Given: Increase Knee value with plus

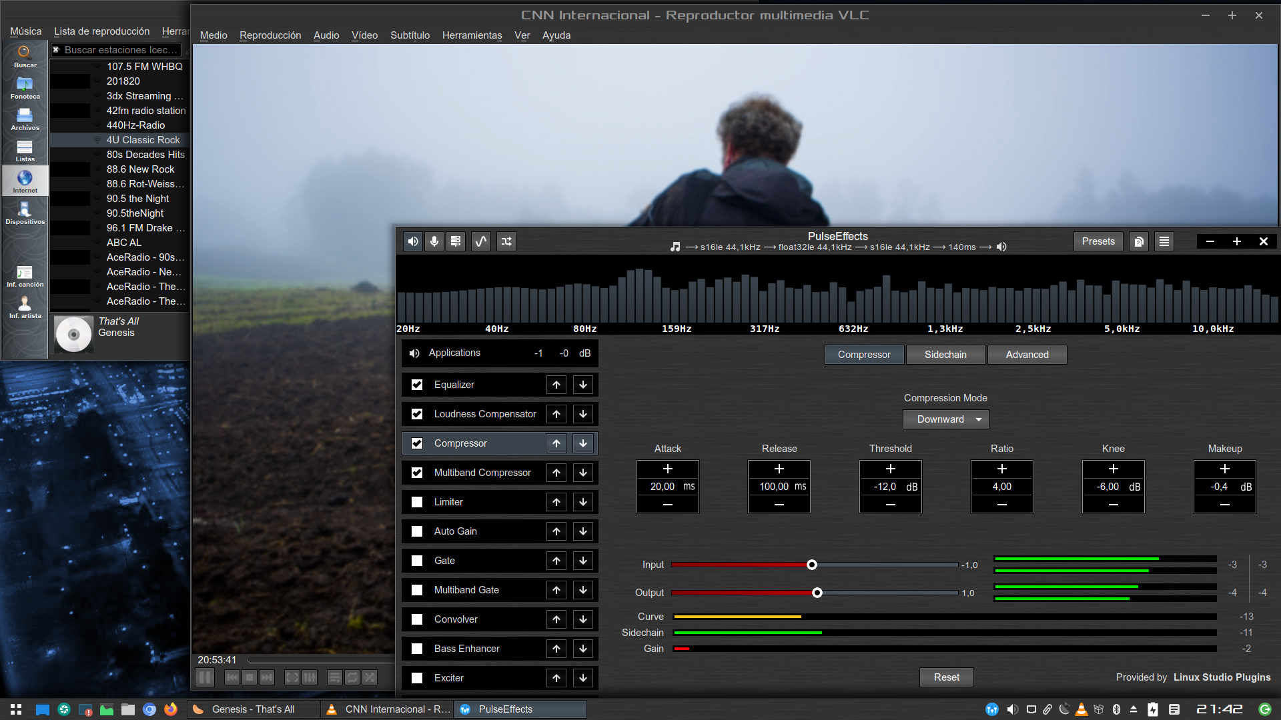Looking at the screenshot, I should click(x=1114, y=469).
